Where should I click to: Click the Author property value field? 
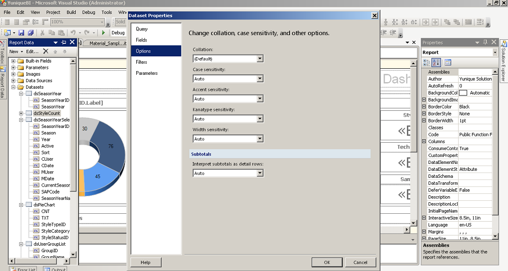[475, 79]
